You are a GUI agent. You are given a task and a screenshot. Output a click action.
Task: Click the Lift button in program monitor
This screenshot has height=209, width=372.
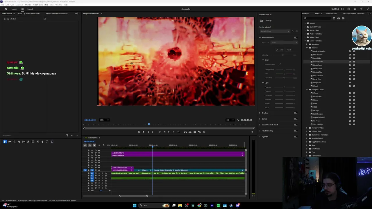coord(185,132)
